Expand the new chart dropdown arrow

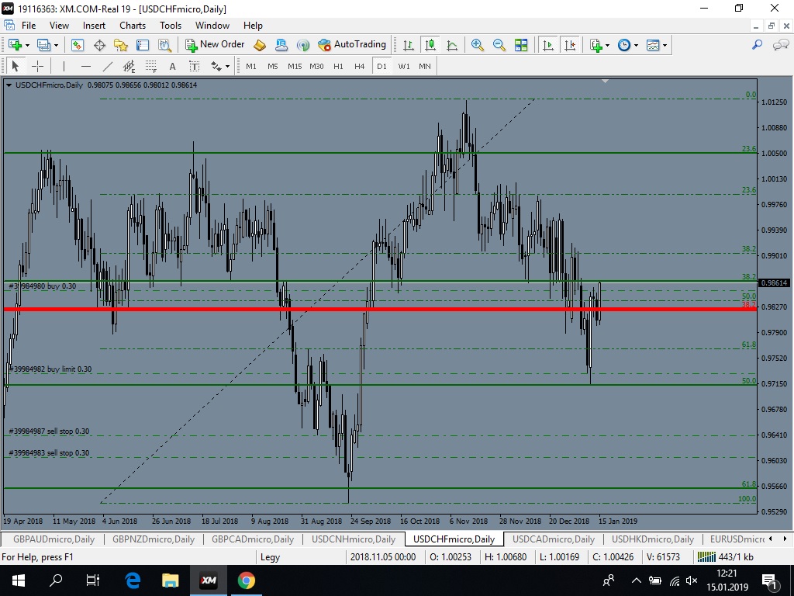coord(27,45)
